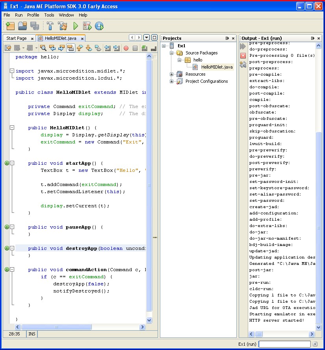
Task: Collapse the import statements code fold
Action: (x=12, y=71)
